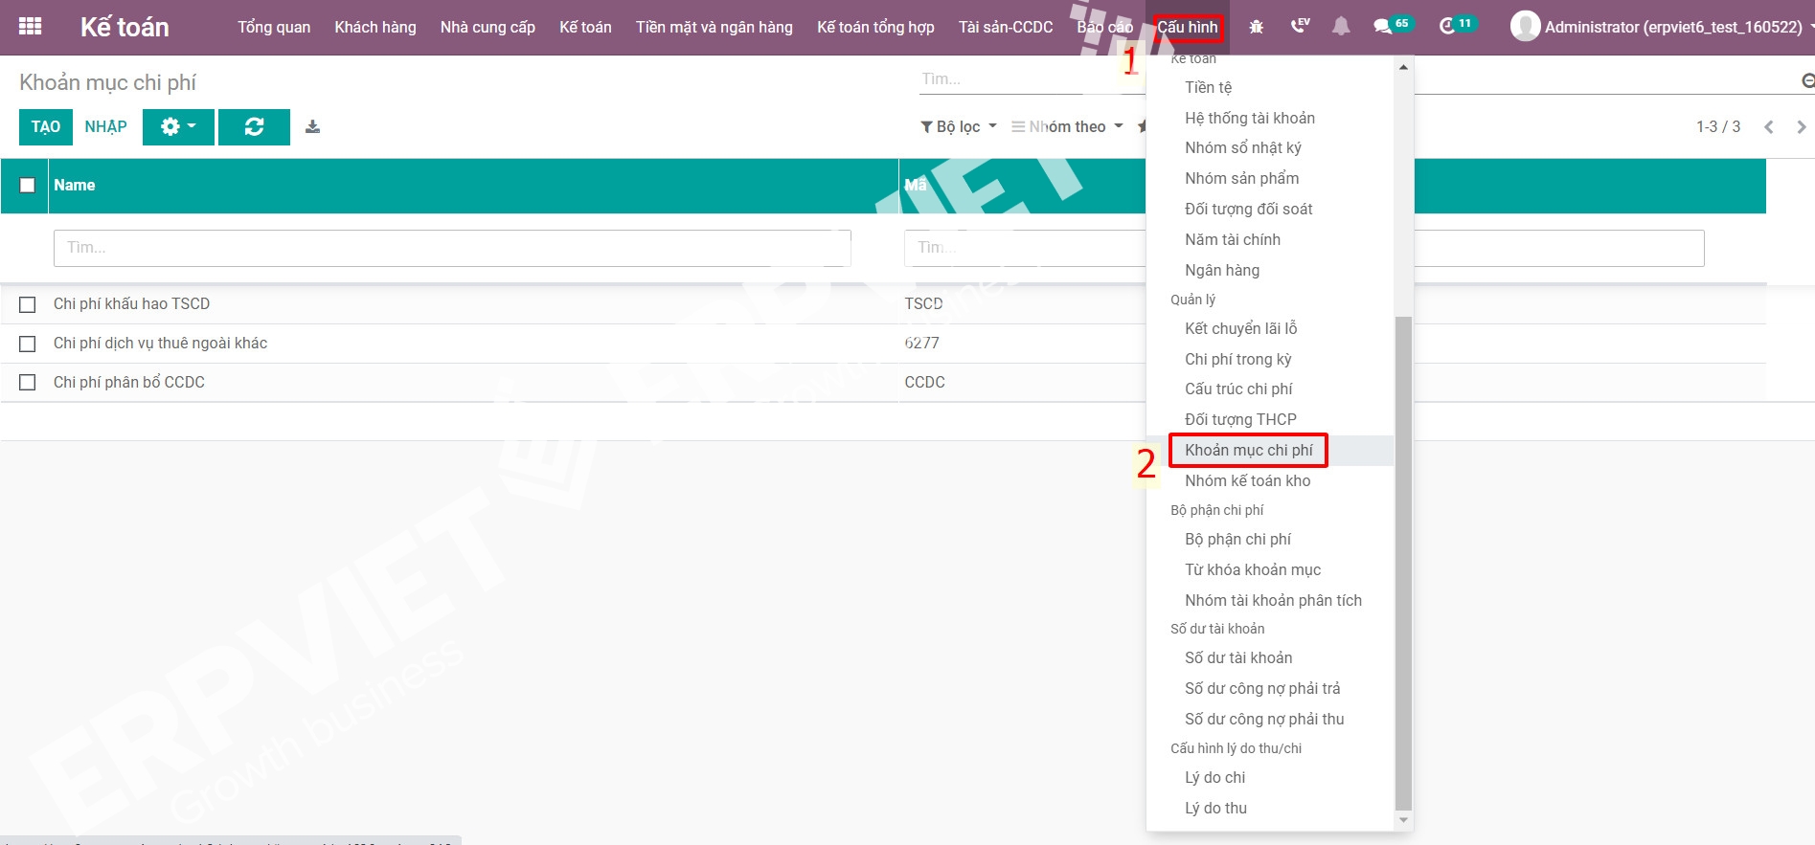Select Khoản mục chi phí menu entry
The height and width of the screenshot is (845, 1815).
pos(1248,450)
